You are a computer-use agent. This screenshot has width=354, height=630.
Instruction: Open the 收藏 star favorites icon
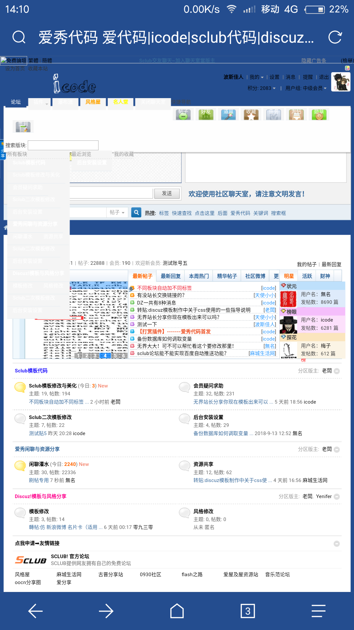coord(251,115)
